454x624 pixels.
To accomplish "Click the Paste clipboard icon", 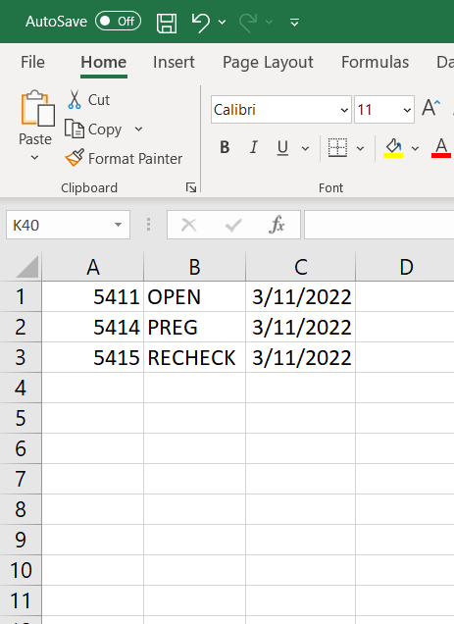I will [x=38, y=109].
